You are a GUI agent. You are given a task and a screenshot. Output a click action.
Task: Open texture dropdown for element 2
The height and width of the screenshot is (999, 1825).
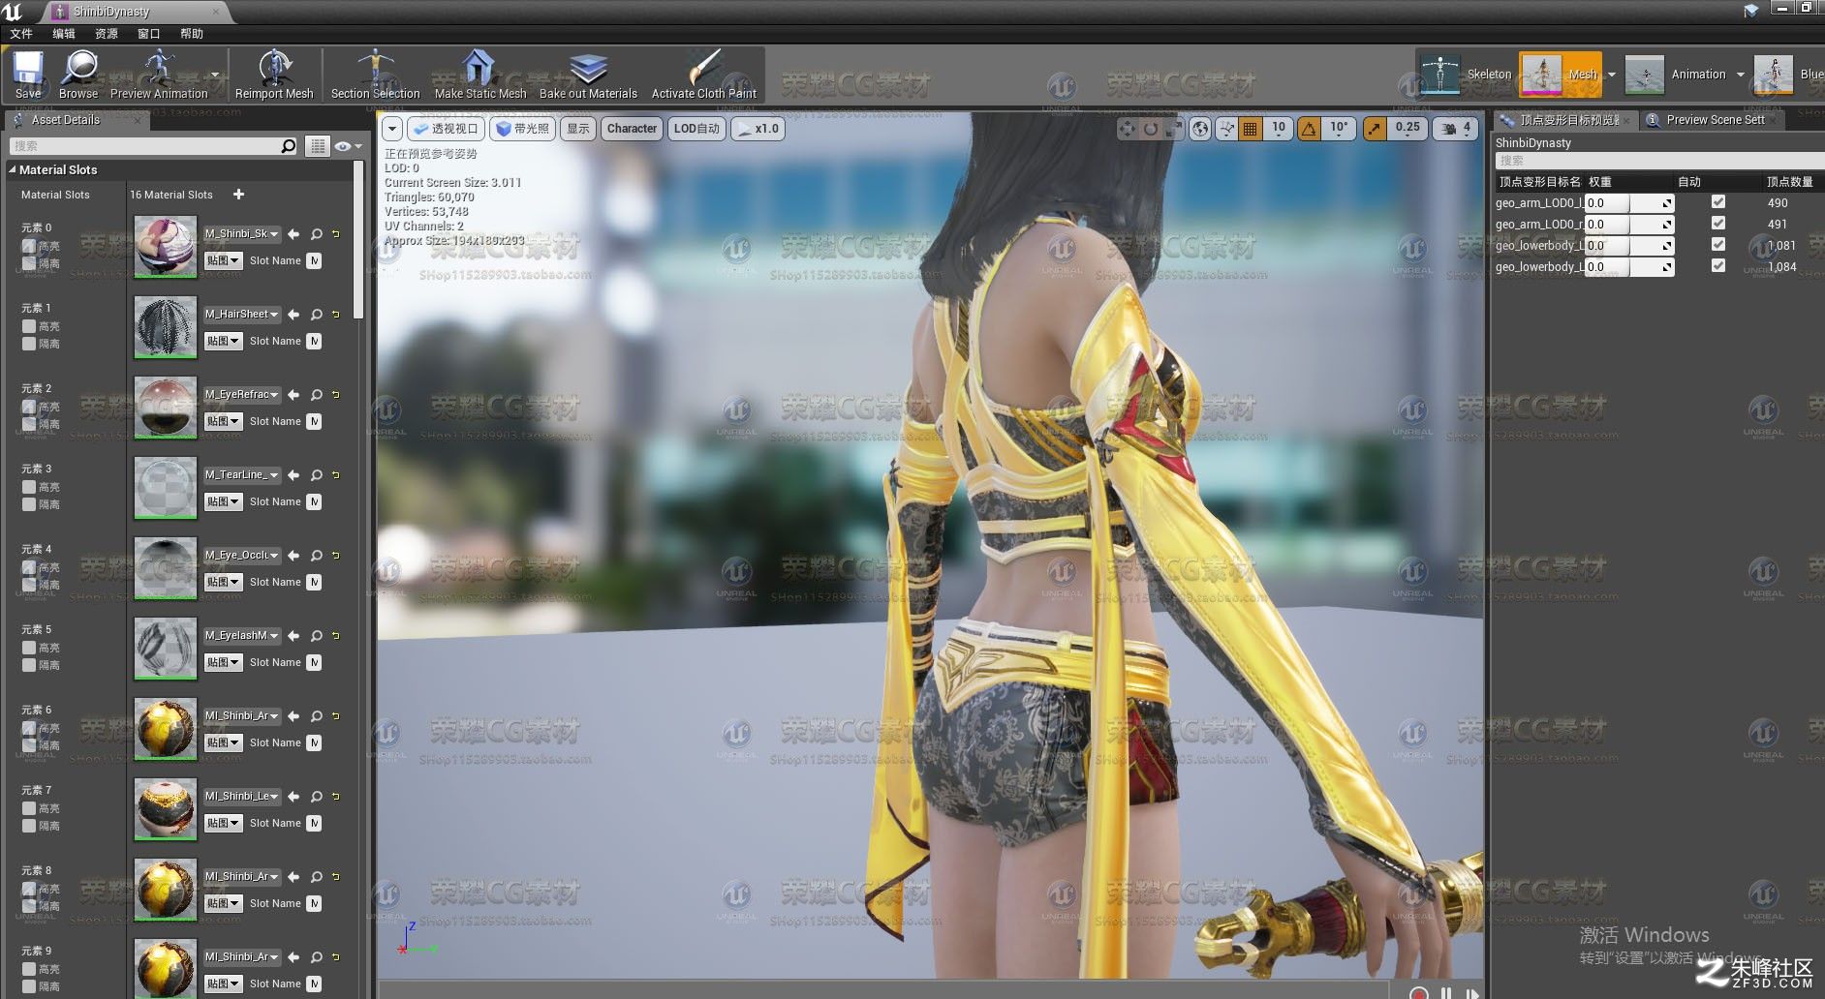point(223,421)
